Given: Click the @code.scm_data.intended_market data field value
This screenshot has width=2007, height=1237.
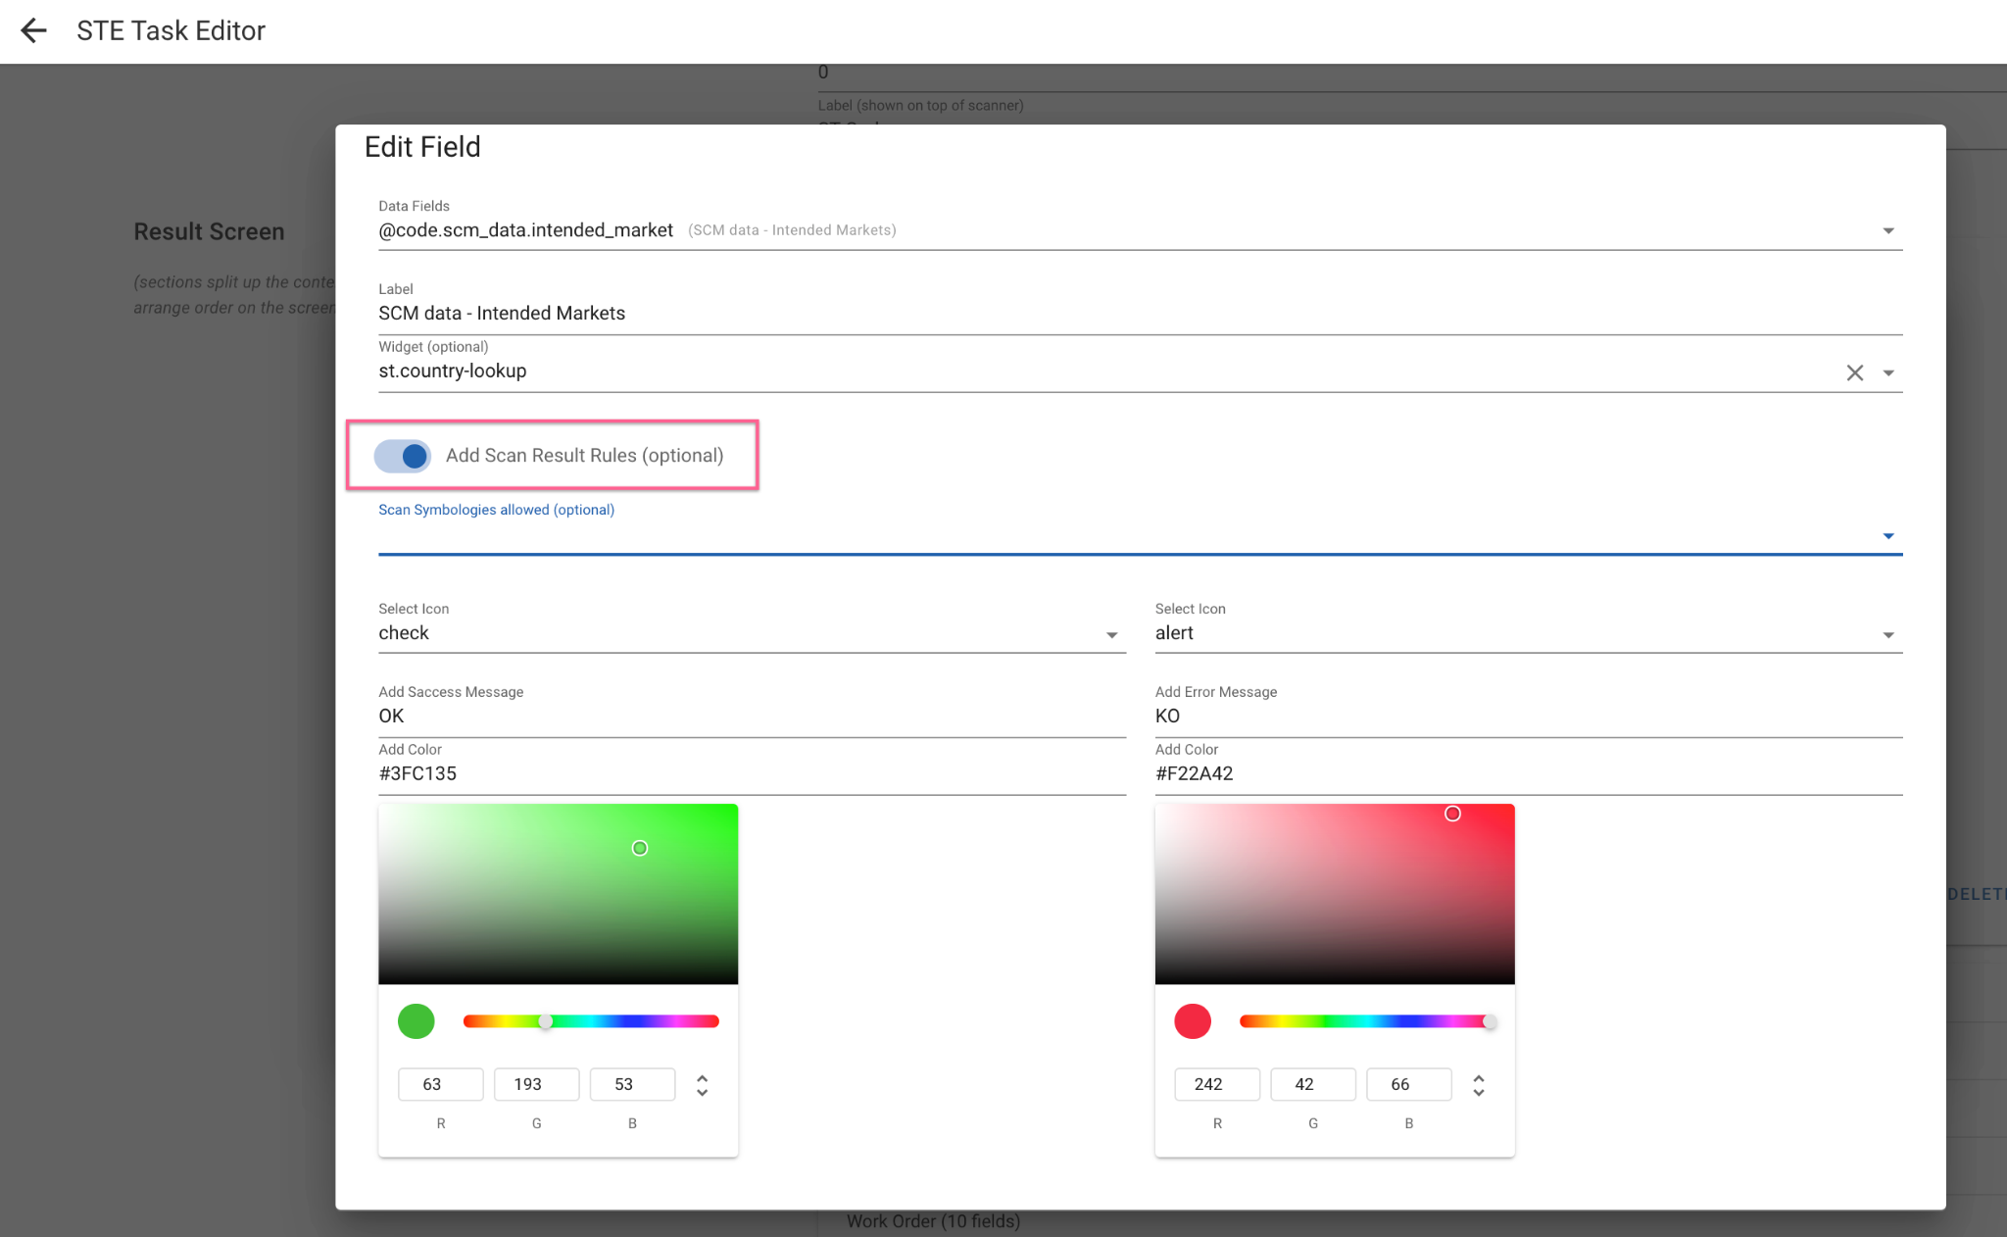Looking at the screenshot, I should pyautogui.click(x=526, y=230).
